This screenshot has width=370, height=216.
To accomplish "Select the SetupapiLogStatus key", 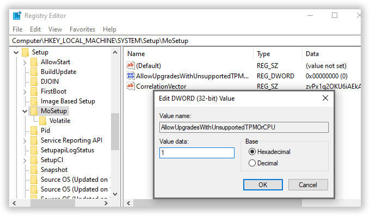I will (x=67, y=150).
